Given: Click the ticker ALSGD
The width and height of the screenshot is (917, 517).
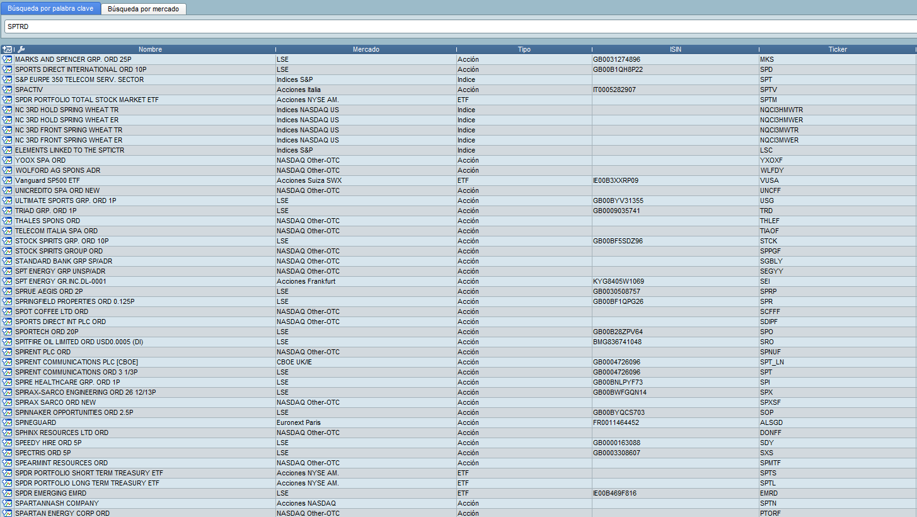Looking at the screenshot, I should (771, 422).
